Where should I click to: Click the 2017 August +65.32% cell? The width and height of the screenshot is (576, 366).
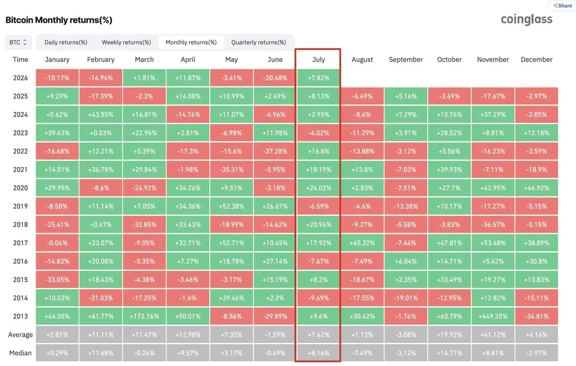coord(362,243)
